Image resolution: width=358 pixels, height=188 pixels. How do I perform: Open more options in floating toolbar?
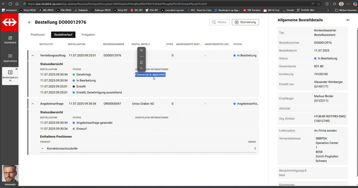point(141,57)
